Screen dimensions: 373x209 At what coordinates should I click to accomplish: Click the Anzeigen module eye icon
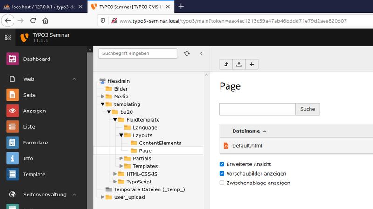13,111
